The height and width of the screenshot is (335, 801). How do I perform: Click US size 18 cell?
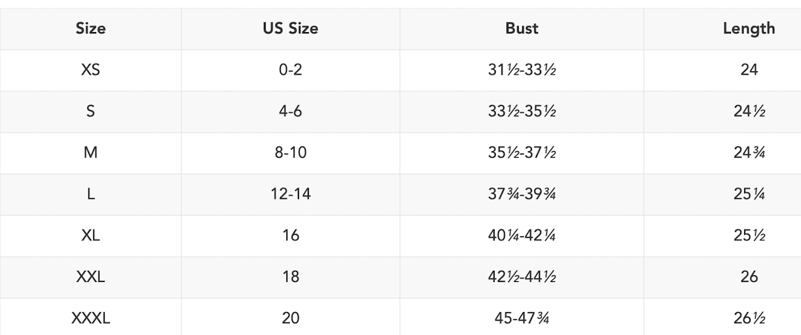tap(291, 277)
